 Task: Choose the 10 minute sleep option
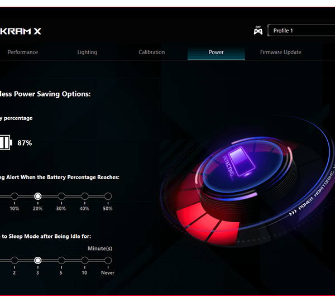(x=85, y=261)
